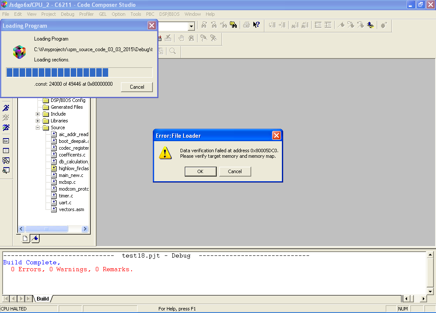Close the Loading Program dialog
436x313 pixels.
pyautogui.click(x=152, y=26)
